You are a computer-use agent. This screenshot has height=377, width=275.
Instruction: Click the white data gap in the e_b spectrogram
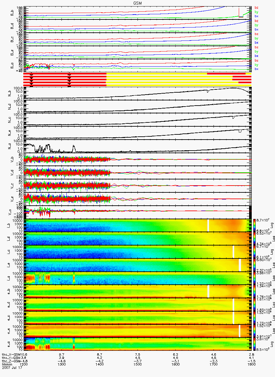pos(208,291)
